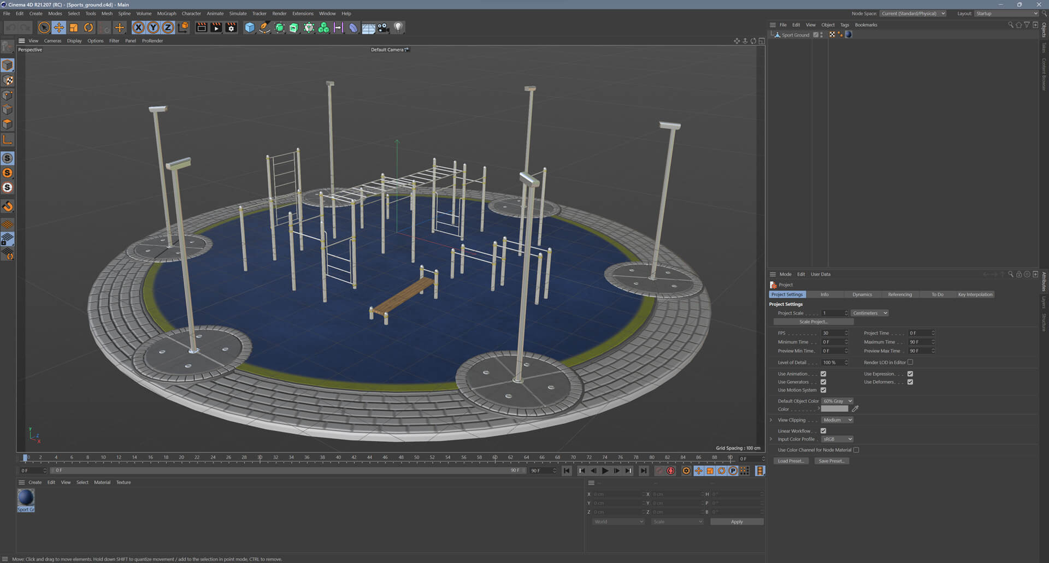The height and width of the screenshot is (563, 1049).
Task: Click the Enable Snap magnet icon
Action: (8, 206)
